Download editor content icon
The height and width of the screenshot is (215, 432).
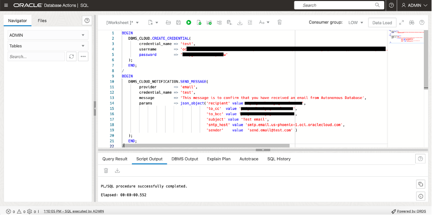240,23
